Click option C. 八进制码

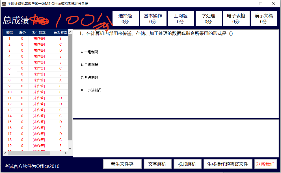point(89,77)
